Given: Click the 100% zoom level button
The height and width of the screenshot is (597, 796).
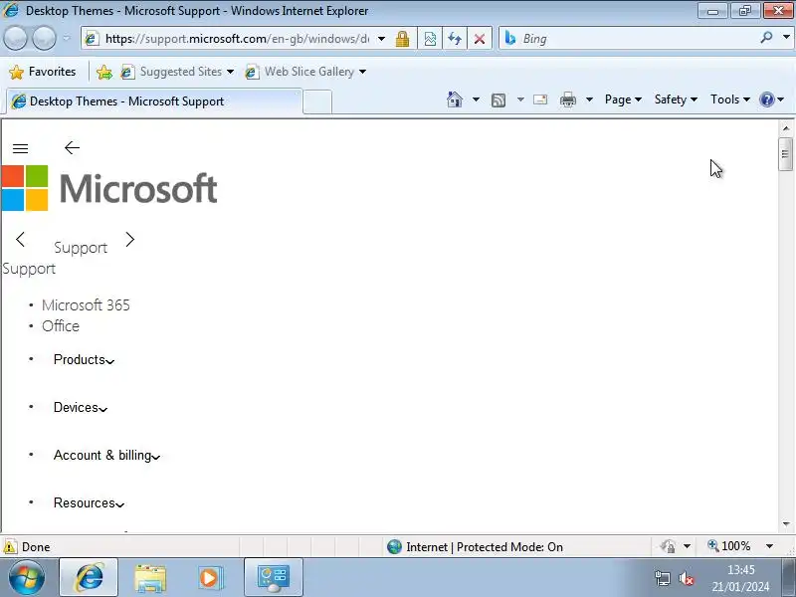Looking at the screenshot, I should (x=729, y=546).
